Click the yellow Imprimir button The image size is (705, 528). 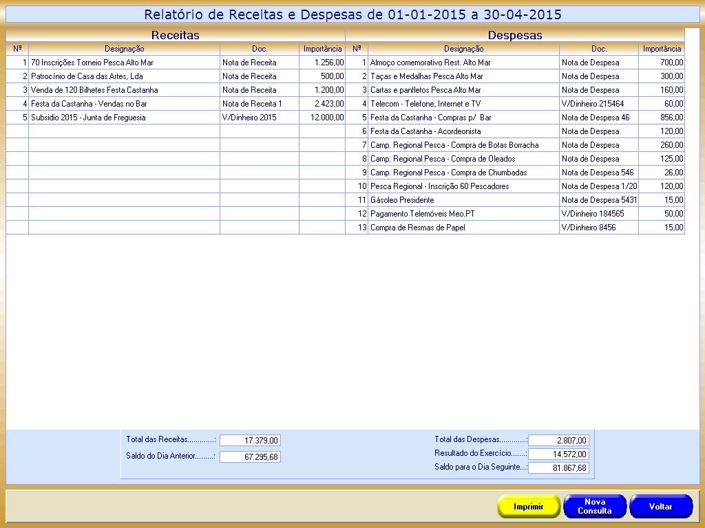coord(528,507)
